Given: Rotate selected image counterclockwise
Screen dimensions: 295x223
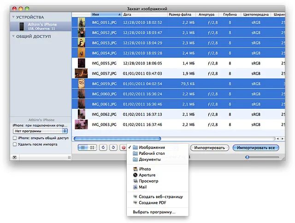Looking at the screenshot, I should (113, 147).
